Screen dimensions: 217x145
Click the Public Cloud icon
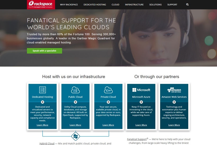point(75,90)
